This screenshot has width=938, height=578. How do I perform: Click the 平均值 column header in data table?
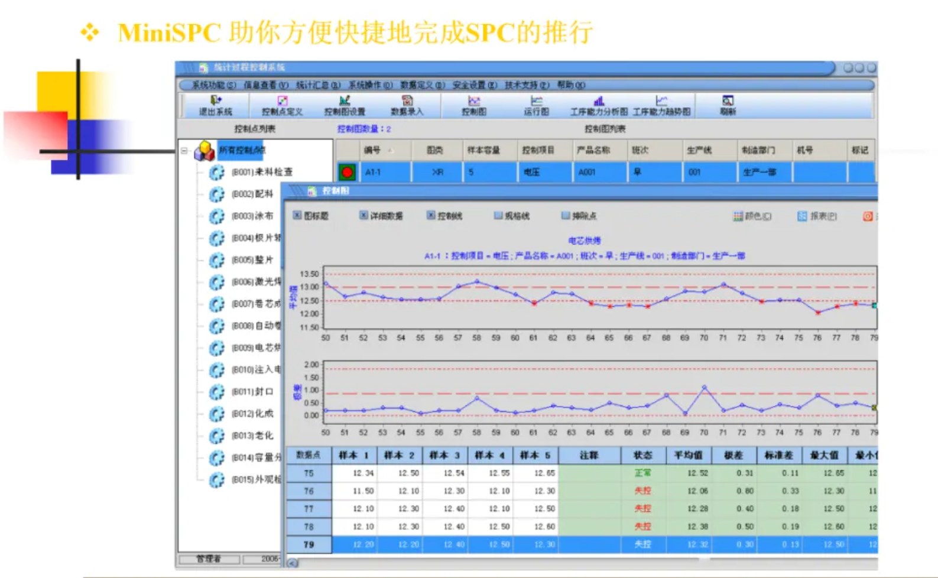coord(689,455)
